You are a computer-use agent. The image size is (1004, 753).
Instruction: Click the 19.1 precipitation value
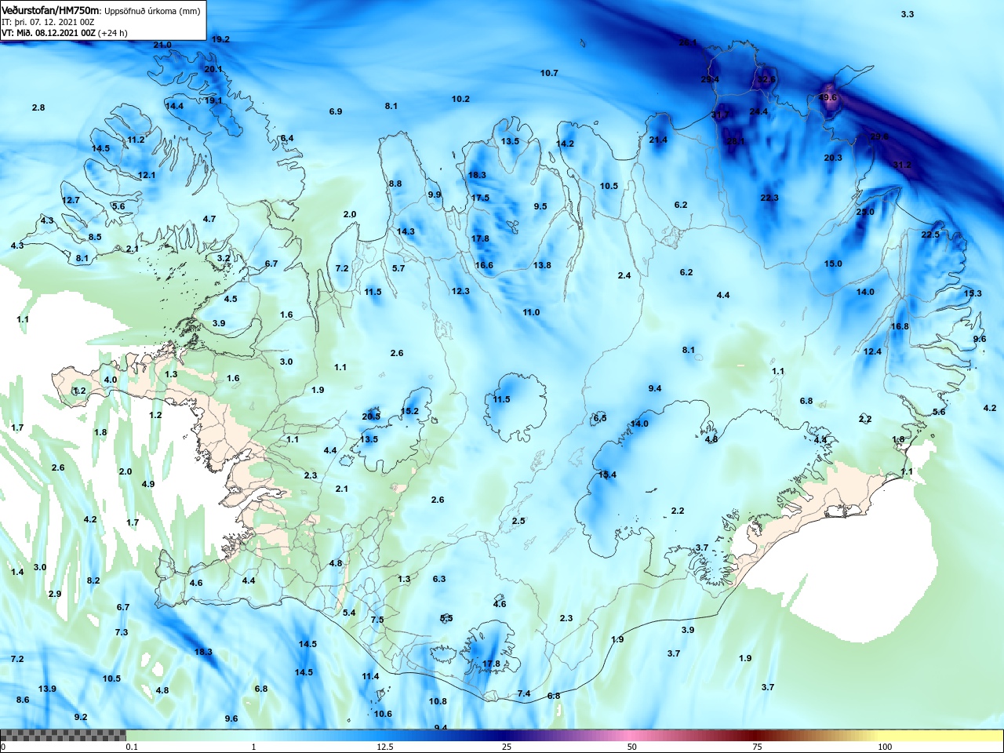point(213,100)
